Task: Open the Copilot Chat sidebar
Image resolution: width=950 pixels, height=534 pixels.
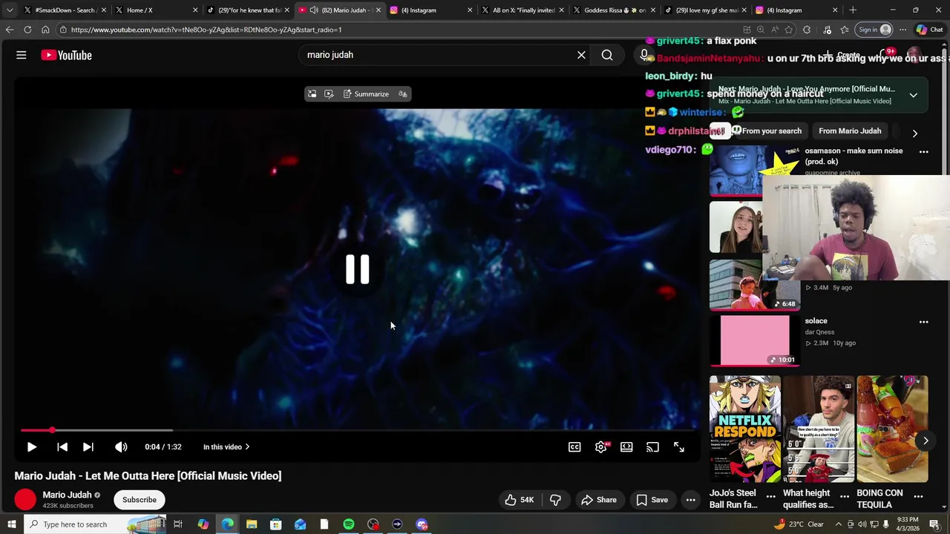Action: [x=930, y=30]
